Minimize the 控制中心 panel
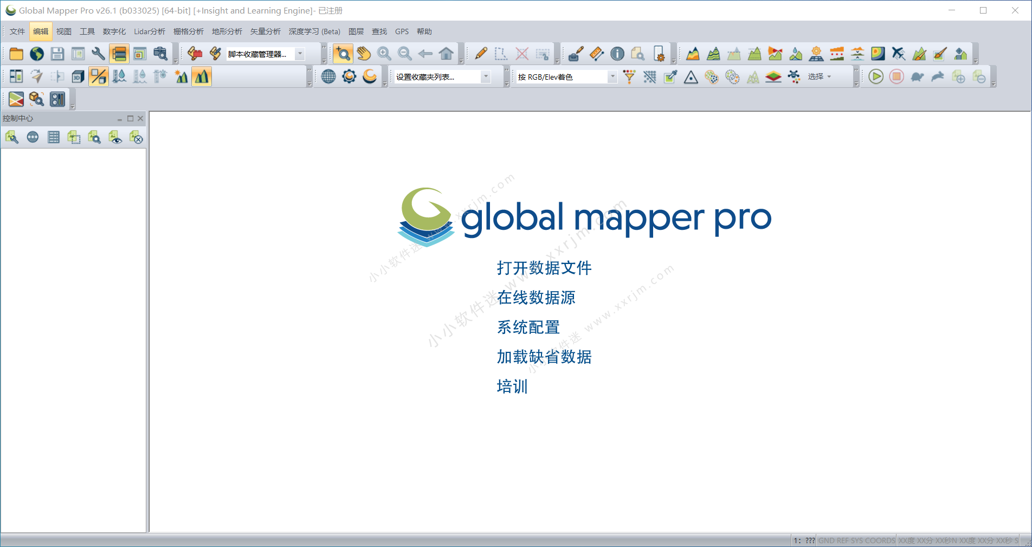Screen dimensions: 1032x547 [x=120, y=118]
